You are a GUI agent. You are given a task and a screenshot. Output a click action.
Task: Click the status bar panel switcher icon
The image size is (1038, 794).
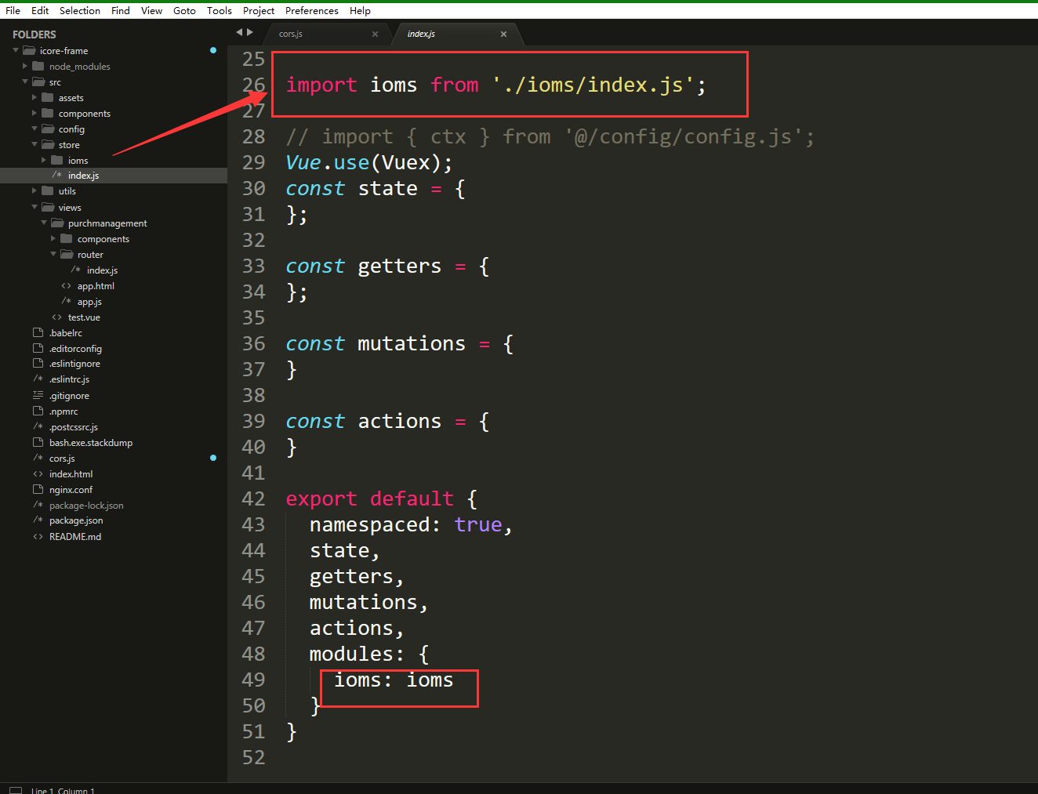tap(16, 790)
